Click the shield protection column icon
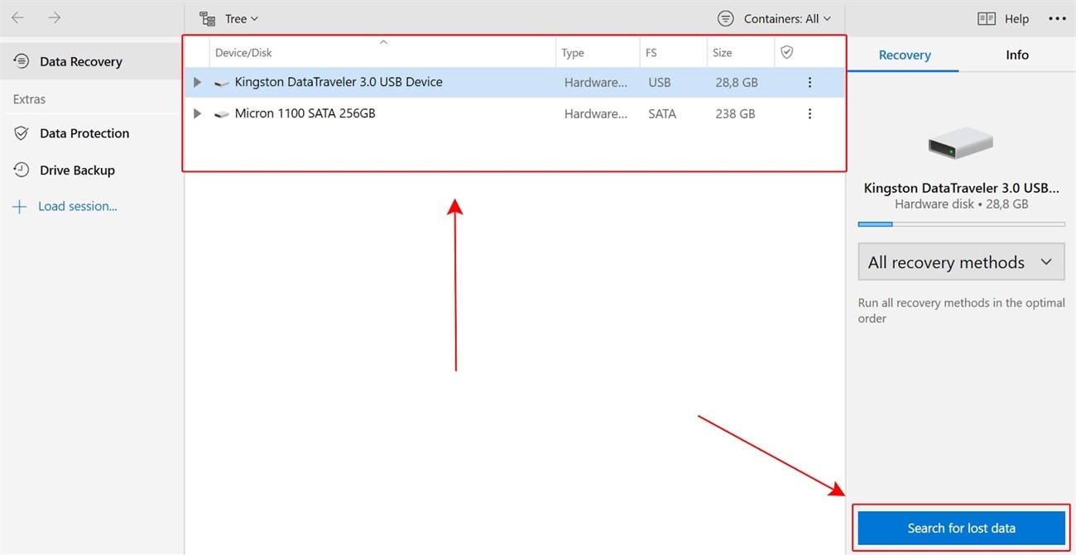 coord(787,52)
